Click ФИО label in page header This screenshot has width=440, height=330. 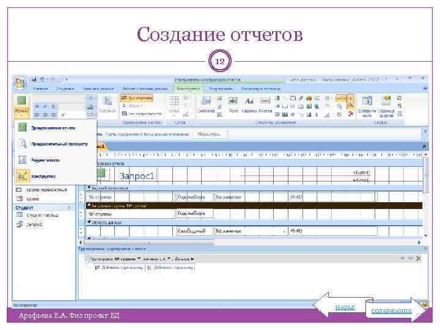coord(333,197)
